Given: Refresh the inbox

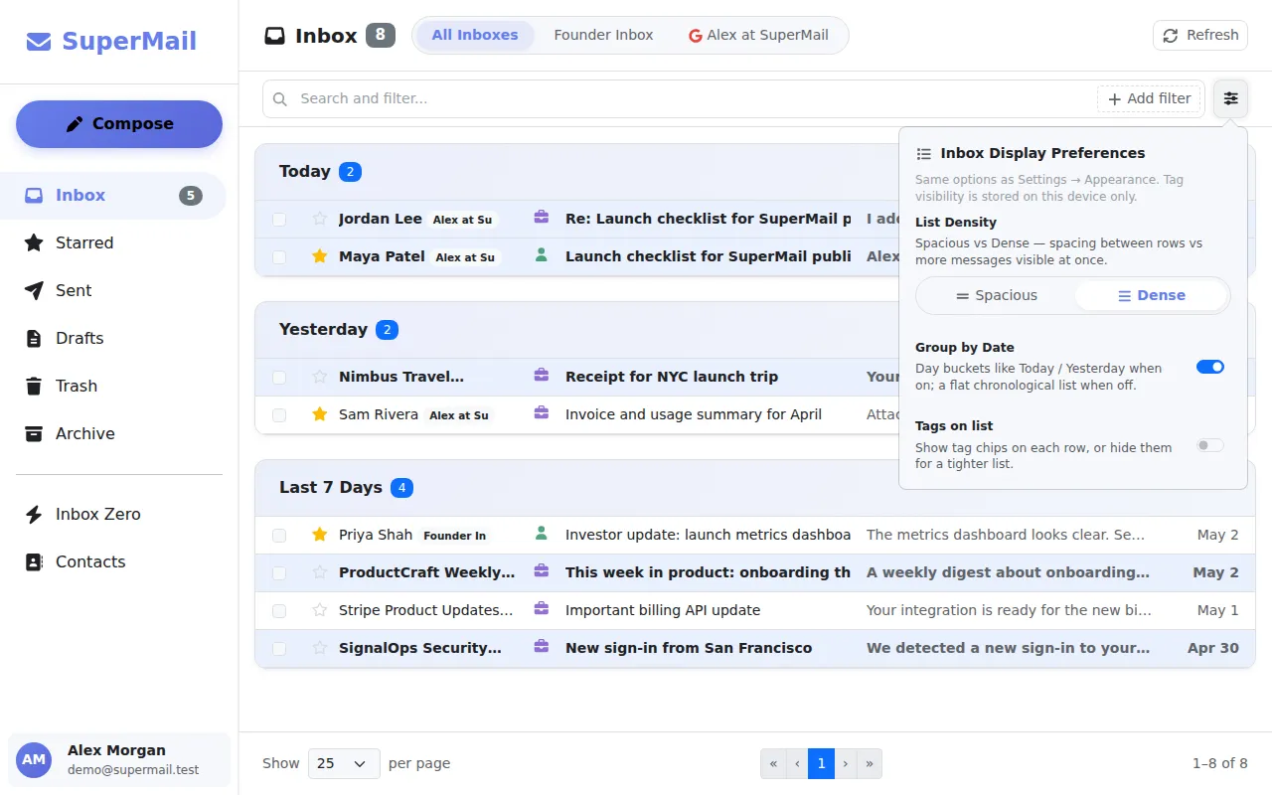Looking at the screenshot, I should tap(1200, 35).
